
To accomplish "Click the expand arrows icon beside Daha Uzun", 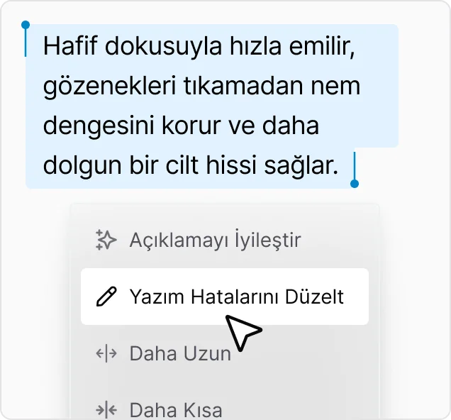I will coord(106,353).
